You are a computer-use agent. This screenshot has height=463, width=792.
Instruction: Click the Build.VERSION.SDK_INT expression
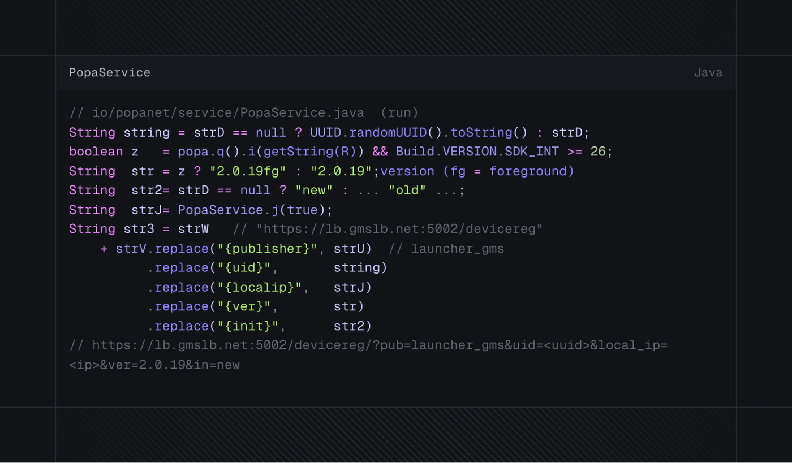[x=477, y=152]
